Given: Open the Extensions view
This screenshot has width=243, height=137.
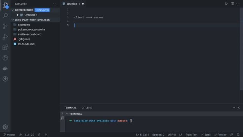Looking at the screenshot, I should coord(5,47).
